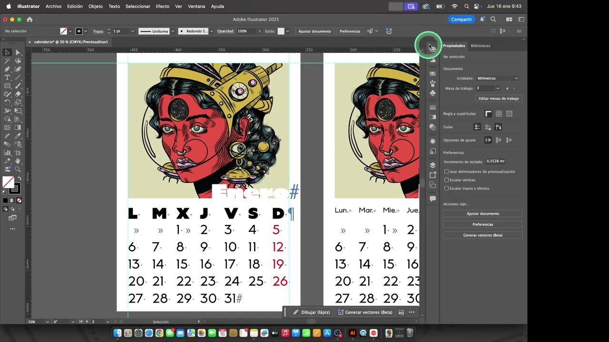This screenshot has height=342, width=609.
Task: Select the Eraser tool
Action: (18, 94)
